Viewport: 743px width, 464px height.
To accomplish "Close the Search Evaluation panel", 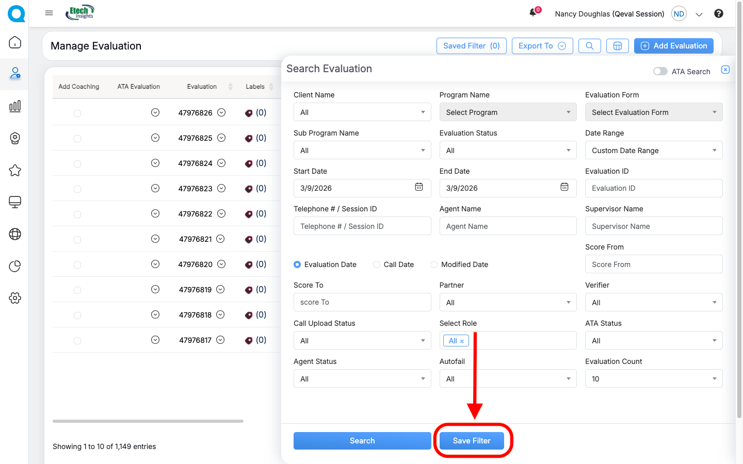I will [725, 70].
